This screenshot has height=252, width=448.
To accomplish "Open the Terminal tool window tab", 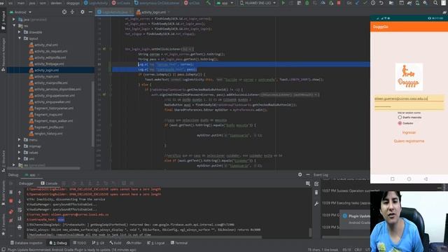I will (179, 243).
